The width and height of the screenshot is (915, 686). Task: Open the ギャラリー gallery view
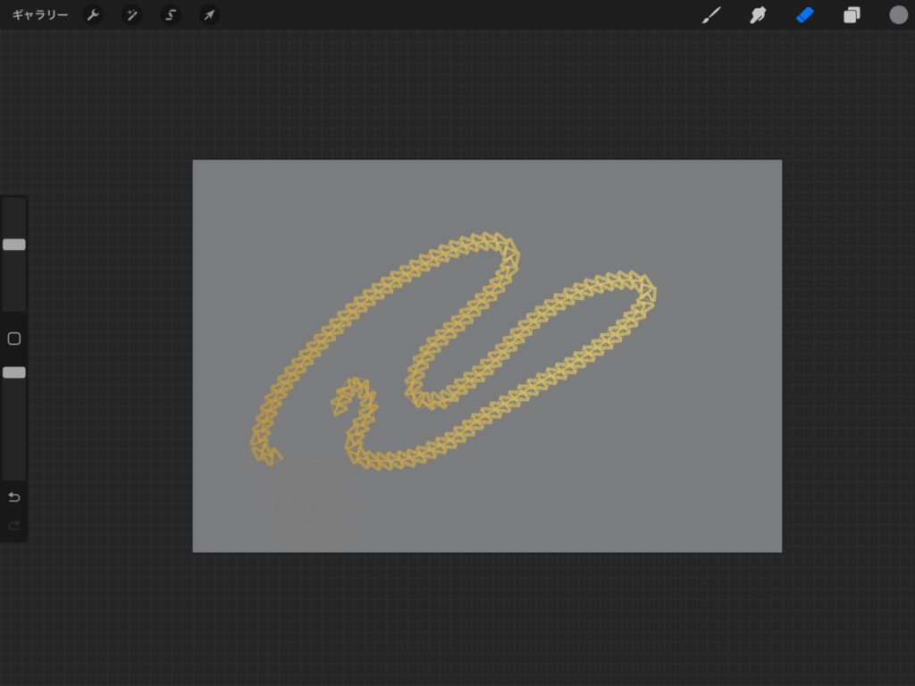[40, 15]
